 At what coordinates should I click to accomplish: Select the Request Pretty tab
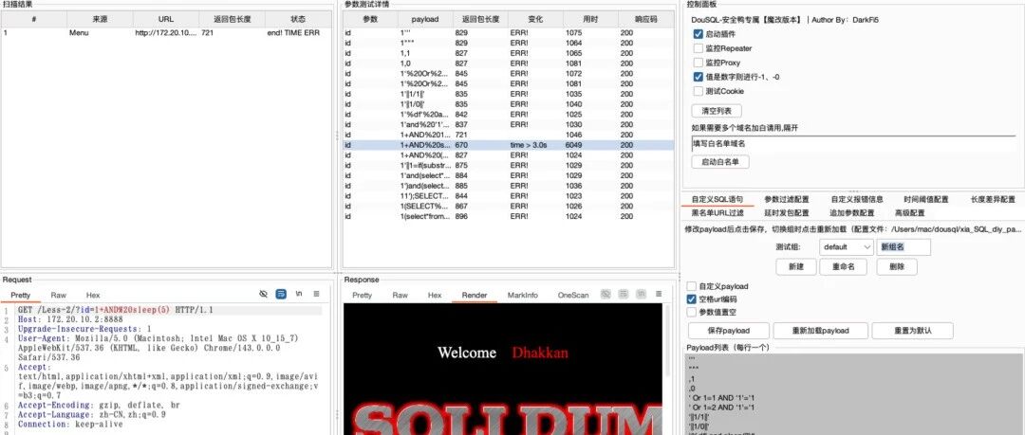(20, 296)
